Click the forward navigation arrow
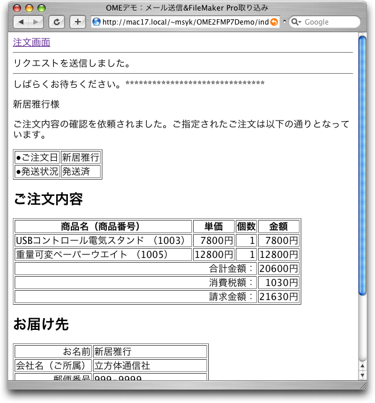 pos(36,22)
